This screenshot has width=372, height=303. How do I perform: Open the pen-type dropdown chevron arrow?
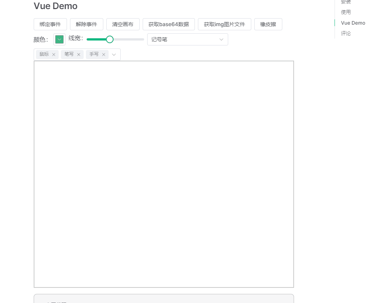(x=221, y=39)
